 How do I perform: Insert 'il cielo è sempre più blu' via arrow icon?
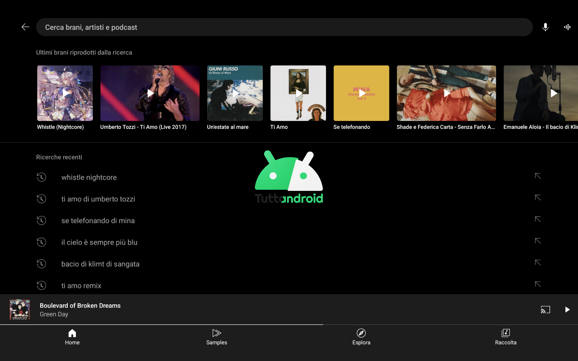pos(538,241)
